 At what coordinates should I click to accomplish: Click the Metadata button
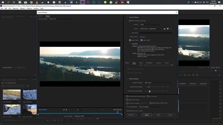(131, 115)
